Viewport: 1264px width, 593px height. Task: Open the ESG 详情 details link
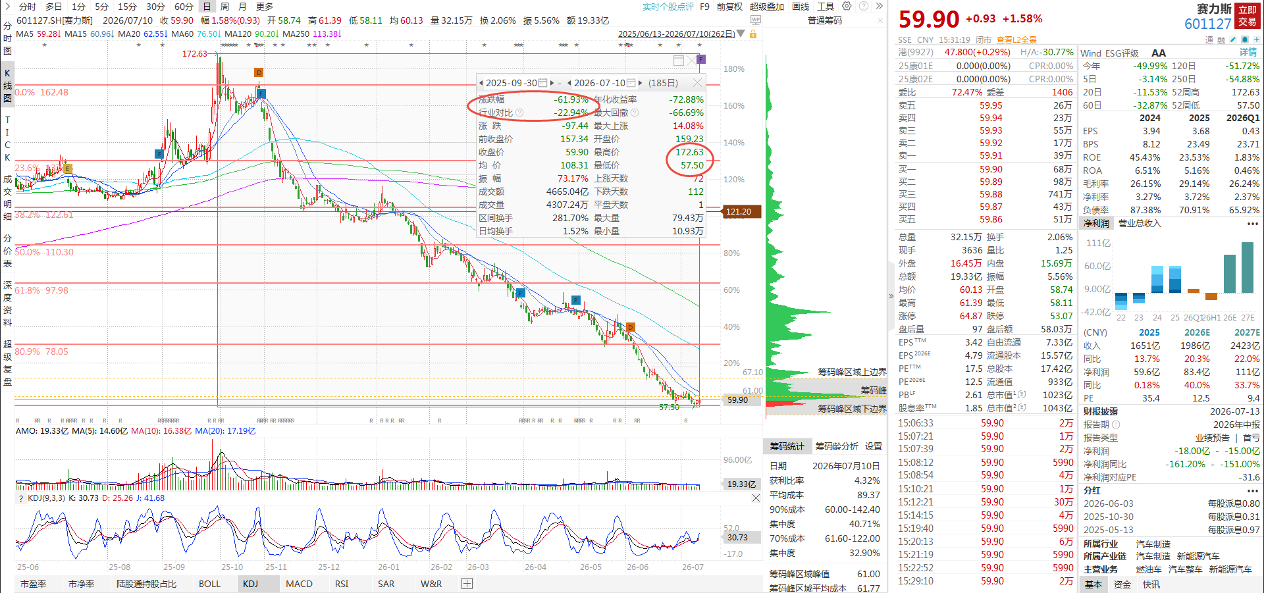1248,53
